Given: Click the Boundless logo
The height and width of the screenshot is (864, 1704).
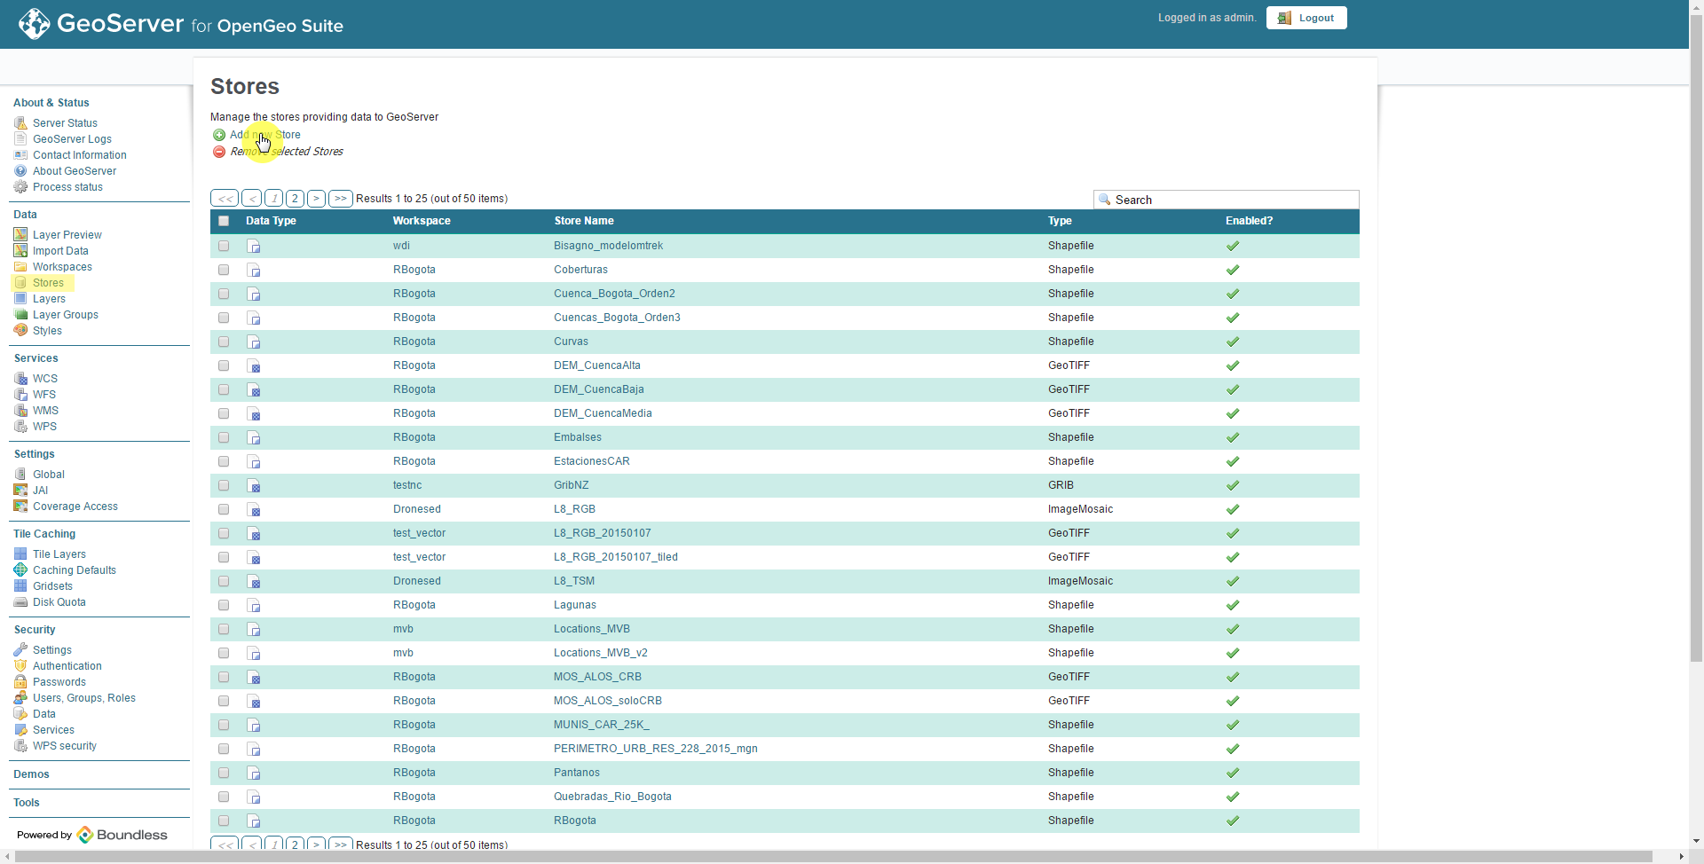Looking at the screenshot, I should point(122,835).
